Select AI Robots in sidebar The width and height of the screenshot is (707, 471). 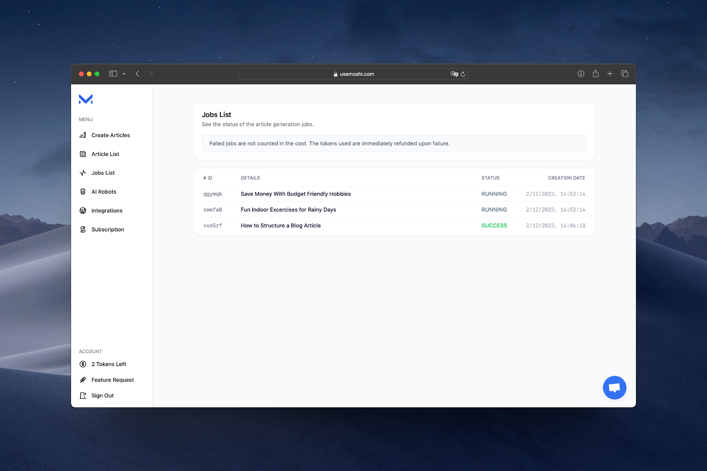103,192
